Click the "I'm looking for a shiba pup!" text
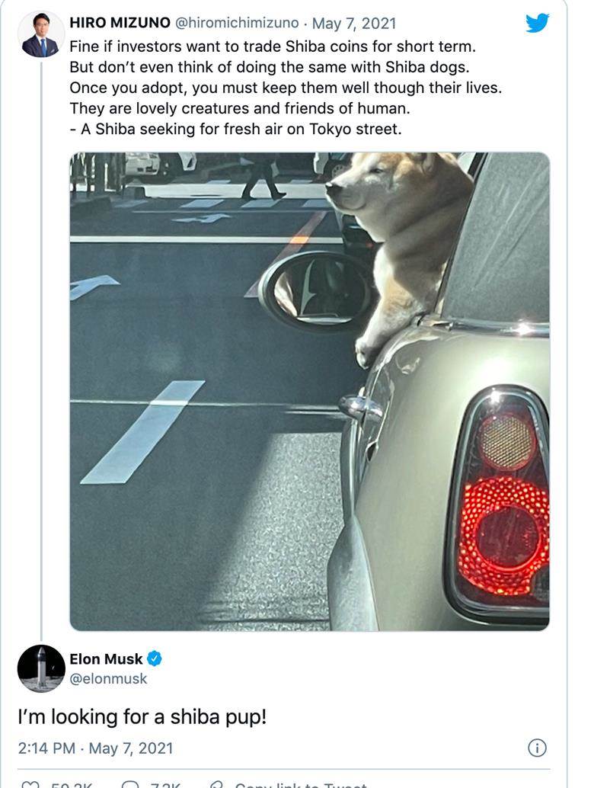 click(142, 716)
